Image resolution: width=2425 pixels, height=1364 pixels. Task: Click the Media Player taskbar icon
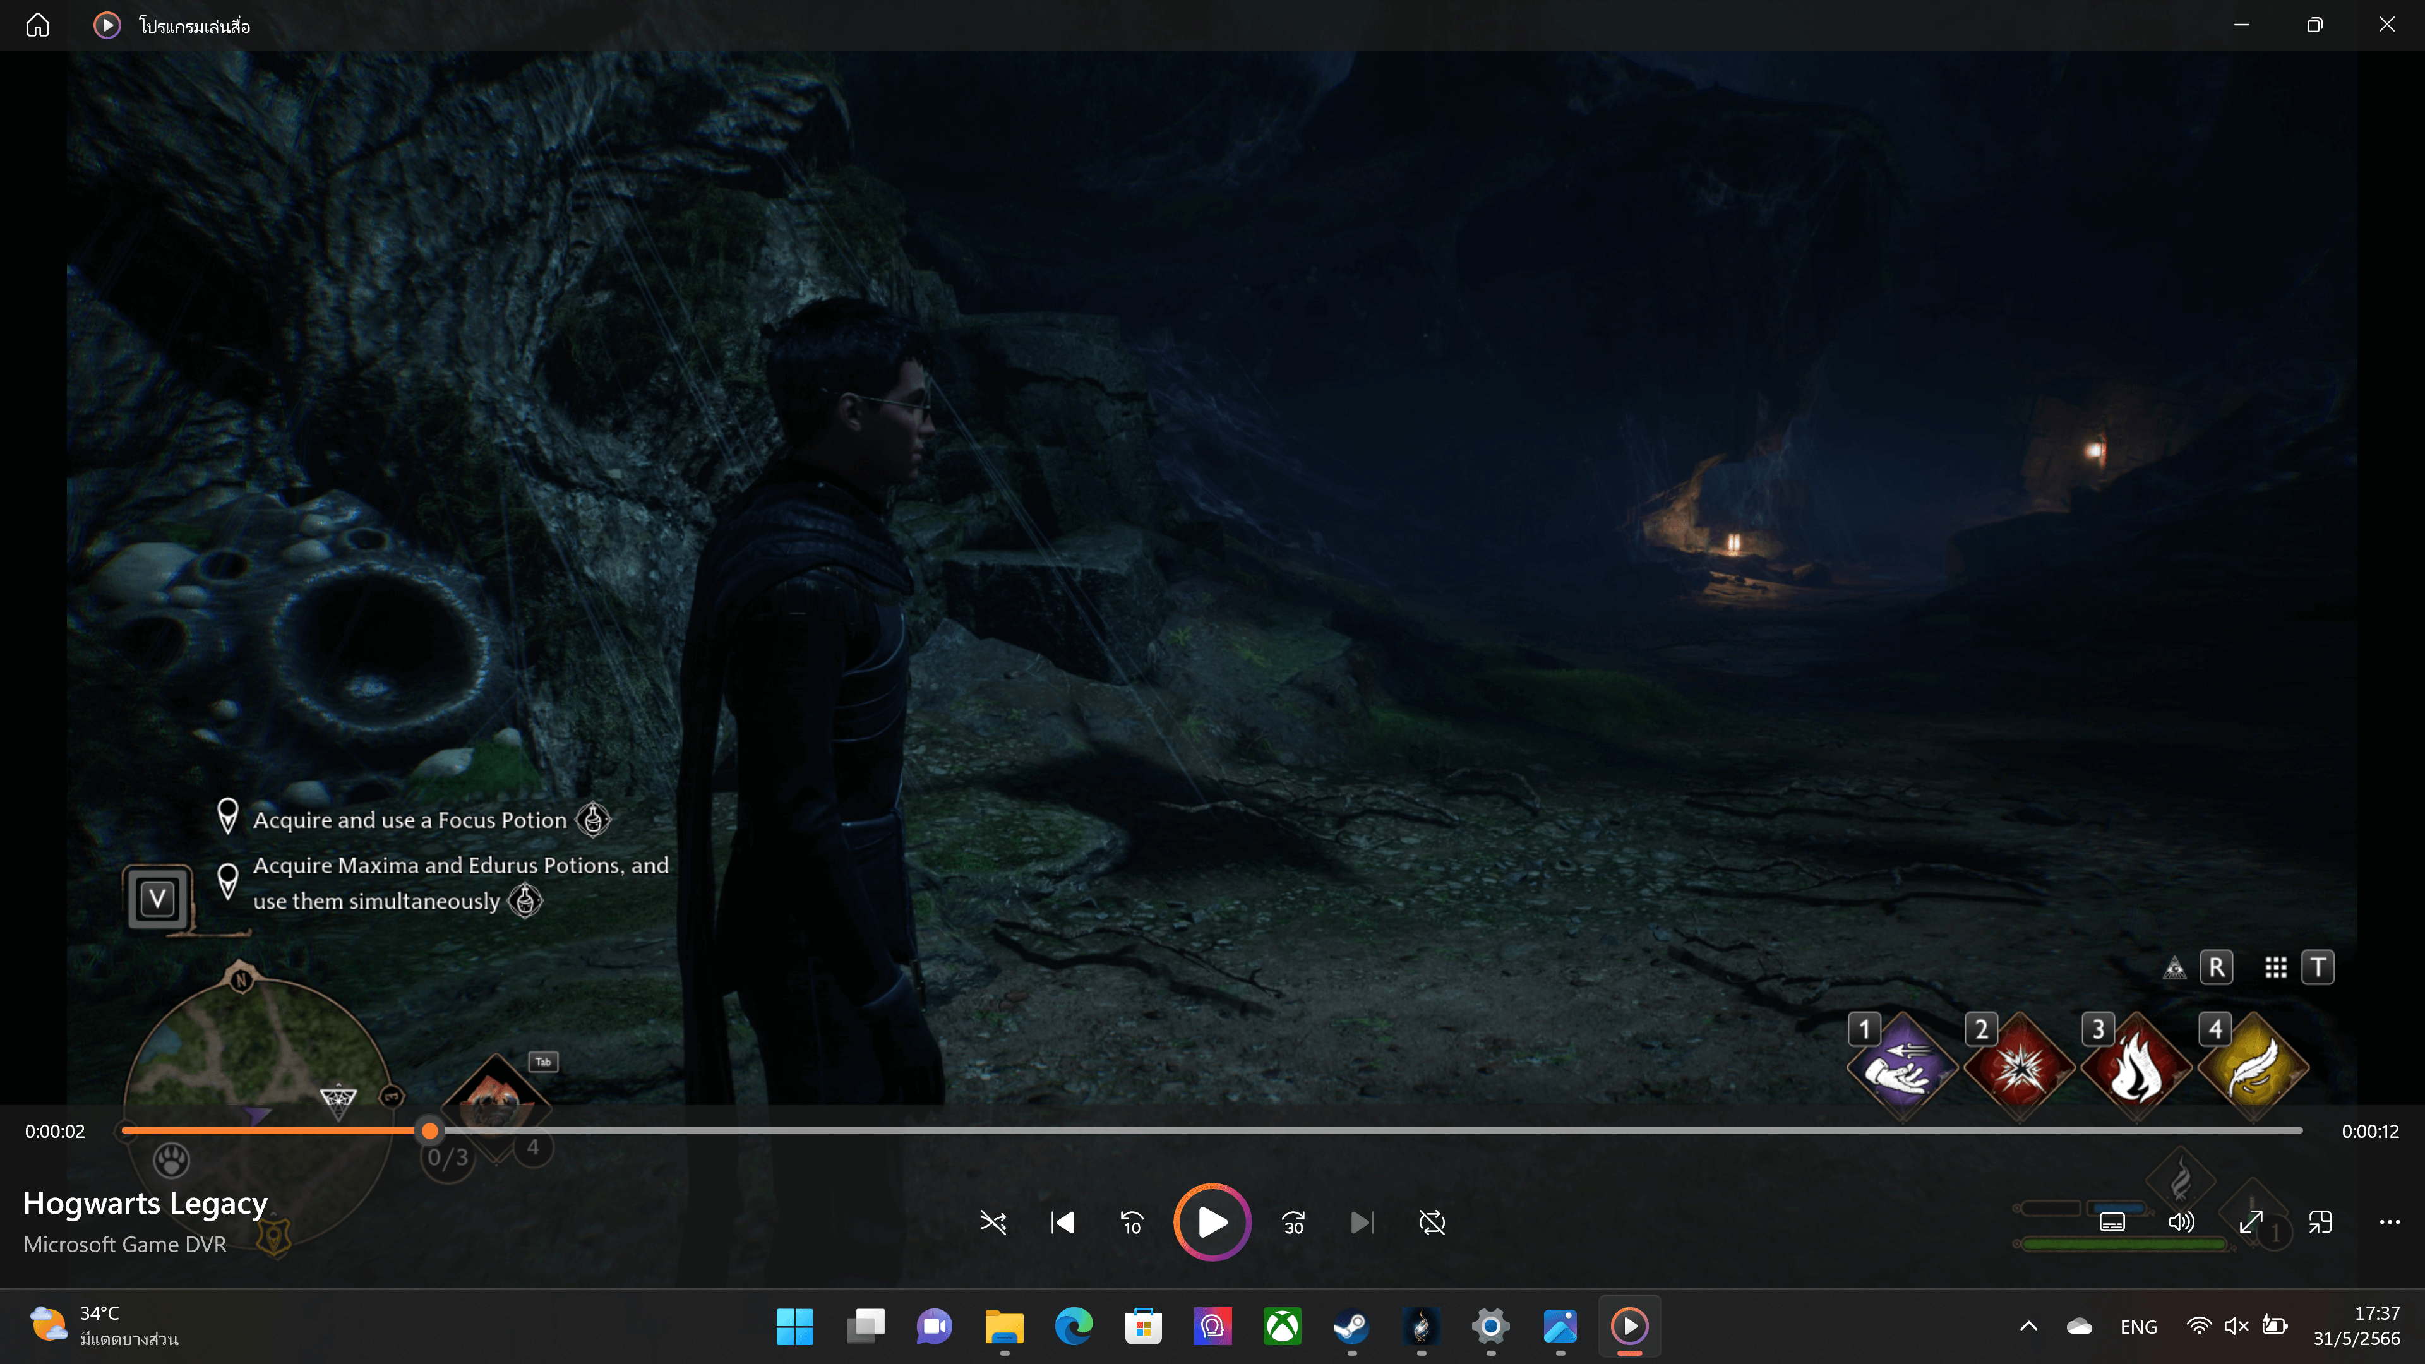[1629, 1326]
